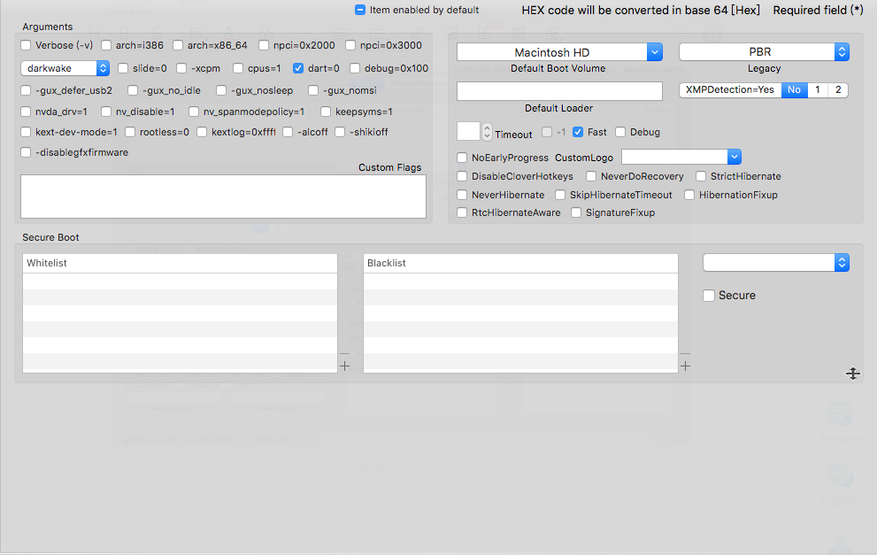Enable the Verbose (-v) argument
Screen dimensions: 877x555
click(26, 45)
